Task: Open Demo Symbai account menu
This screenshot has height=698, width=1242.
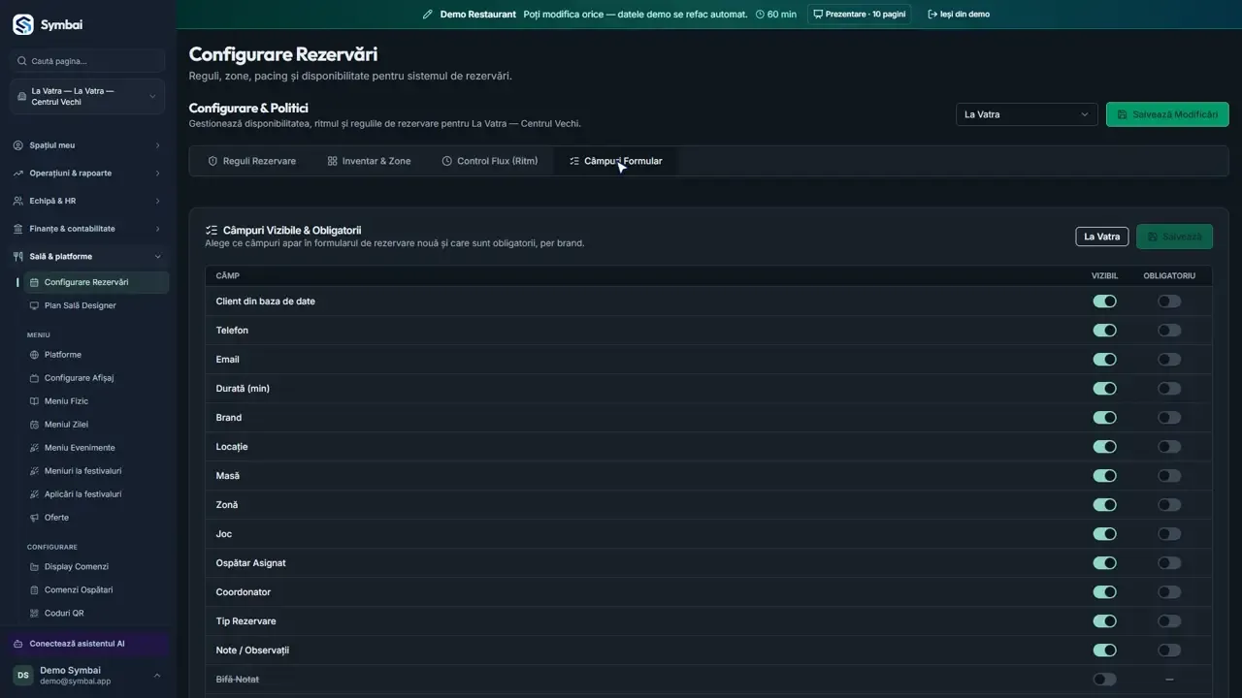Action: click(x=87, y=676)
